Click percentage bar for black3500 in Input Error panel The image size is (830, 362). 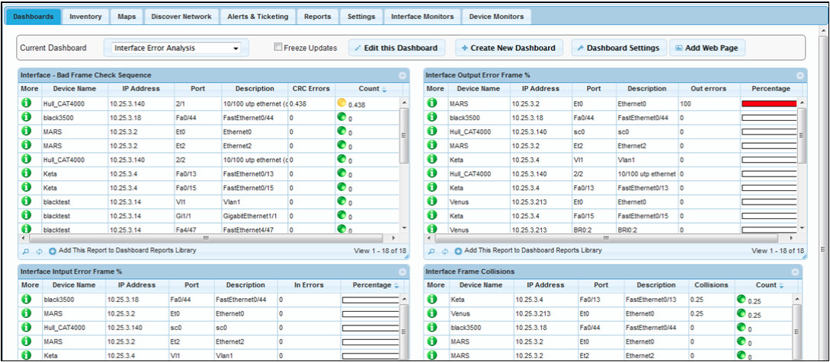(370, 300)
